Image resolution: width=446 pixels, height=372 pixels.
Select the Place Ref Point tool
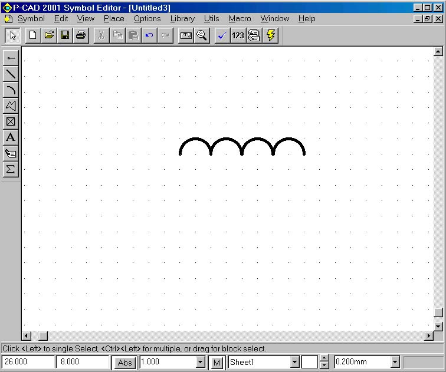pyautogui.click(x=11, y=121)
